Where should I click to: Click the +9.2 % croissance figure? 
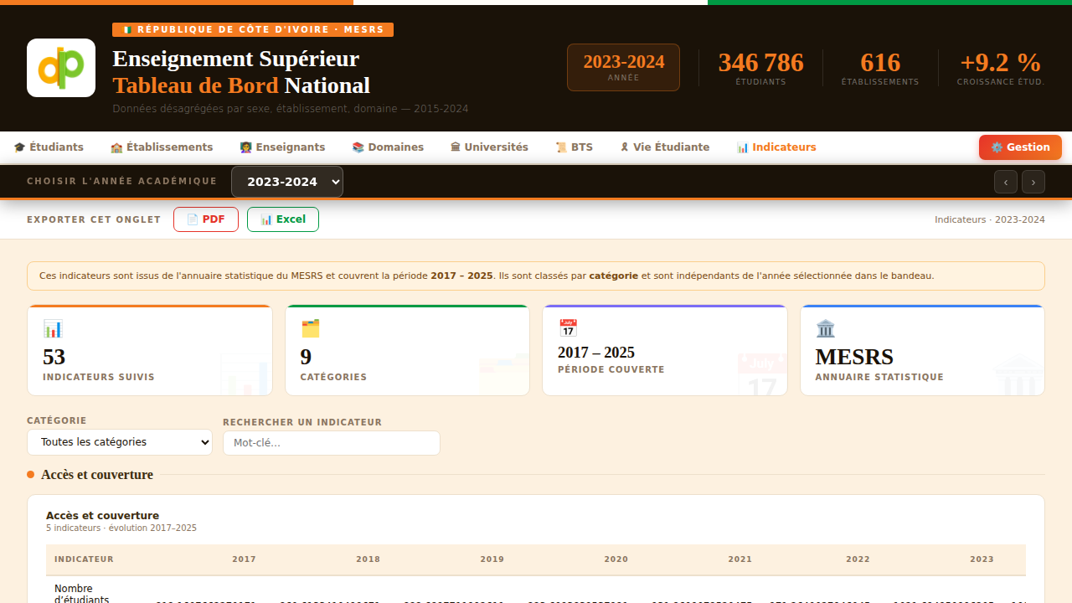[1000, 68]
